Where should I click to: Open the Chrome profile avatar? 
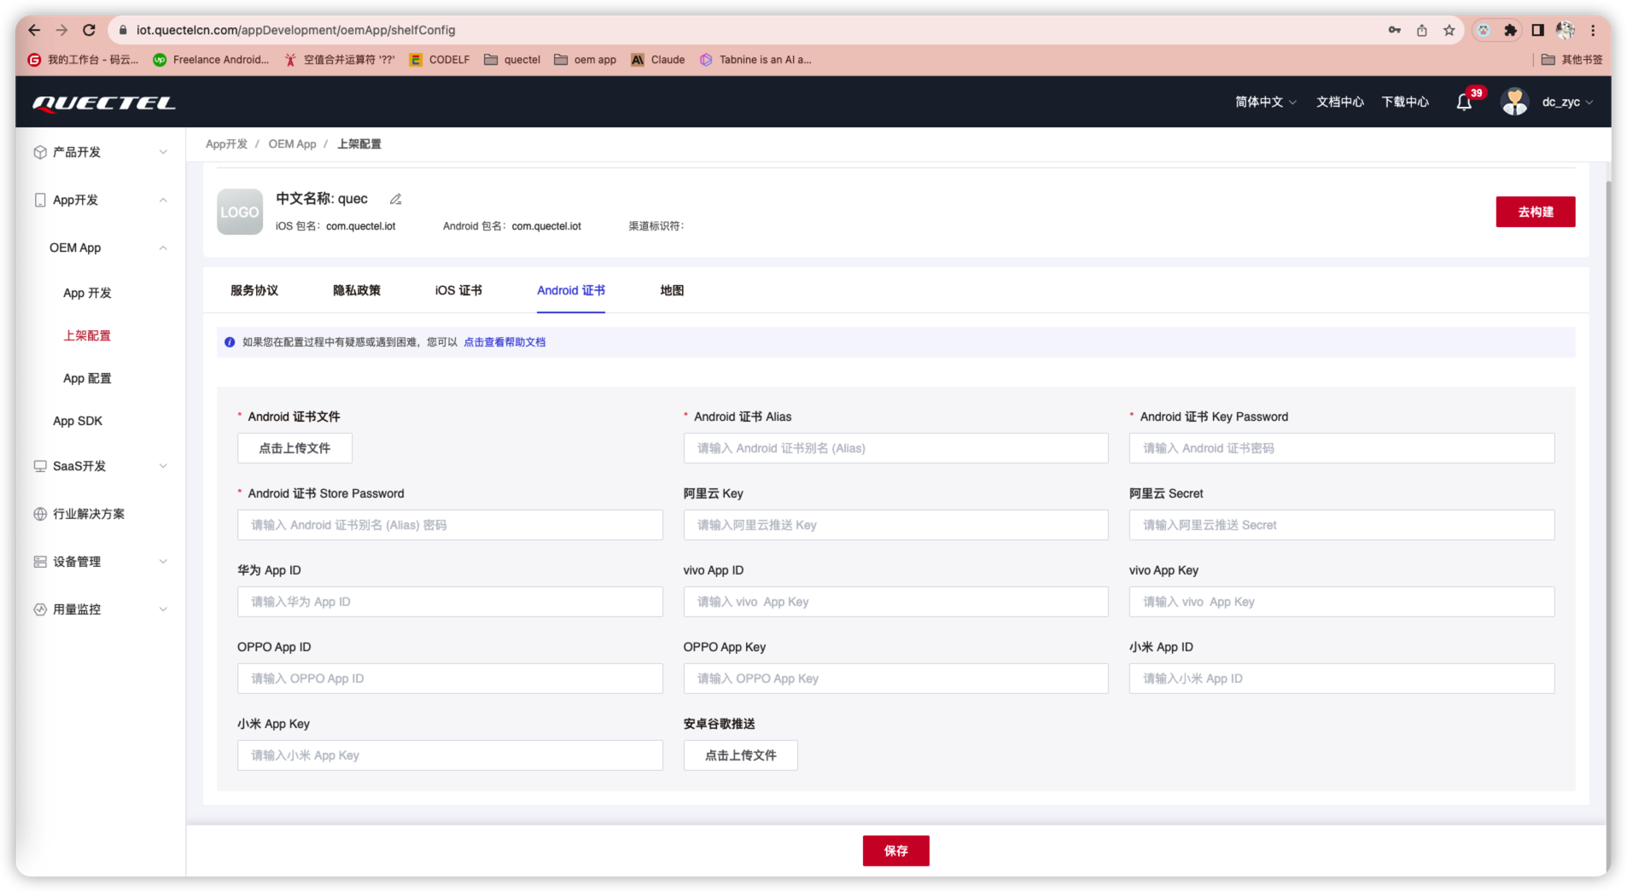(1566, 30)
